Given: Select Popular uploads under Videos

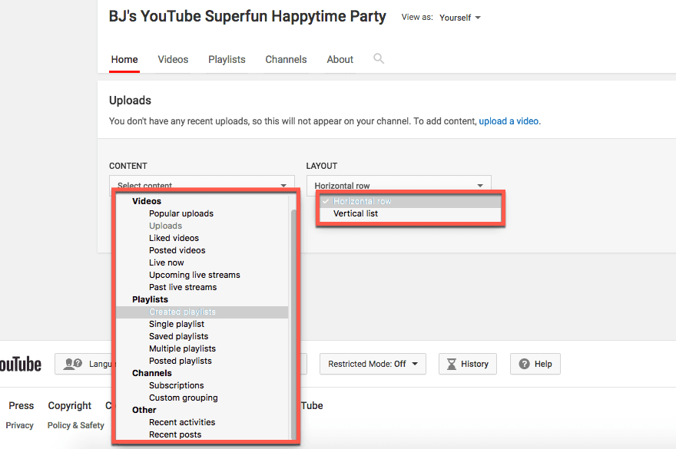Looking at the screenshot, I should coord(181,213).
